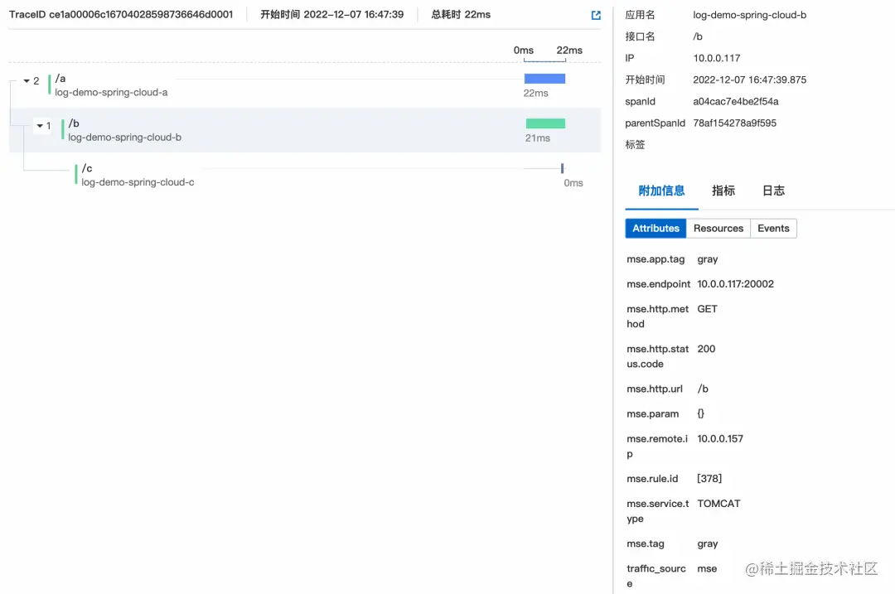Click the spanId value a04cac7e4be2f54a

[736, 102]
